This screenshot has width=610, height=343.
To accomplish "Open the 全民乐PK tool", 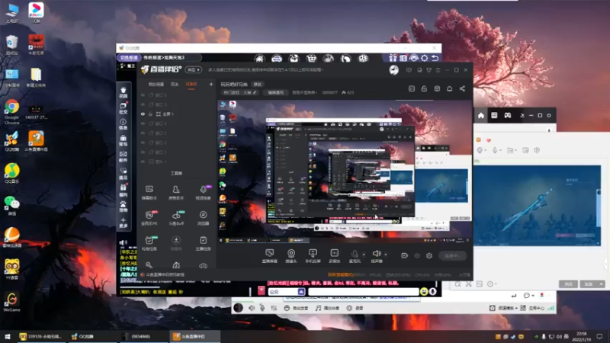I will (x=149, y=218).
